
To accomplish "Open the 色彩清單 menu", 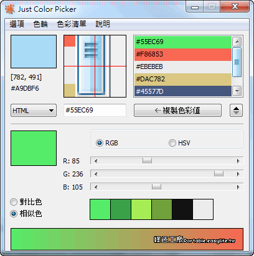I will 72,24.
